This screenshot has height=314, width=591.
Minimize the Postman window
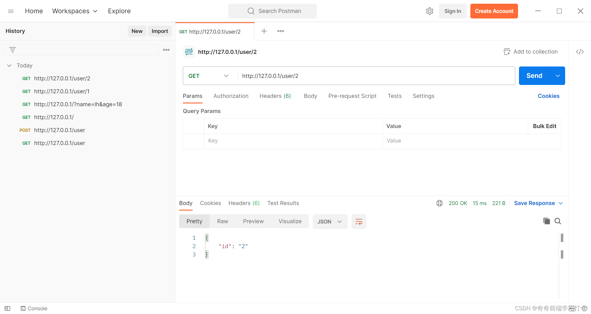click(x=538, y=11)
